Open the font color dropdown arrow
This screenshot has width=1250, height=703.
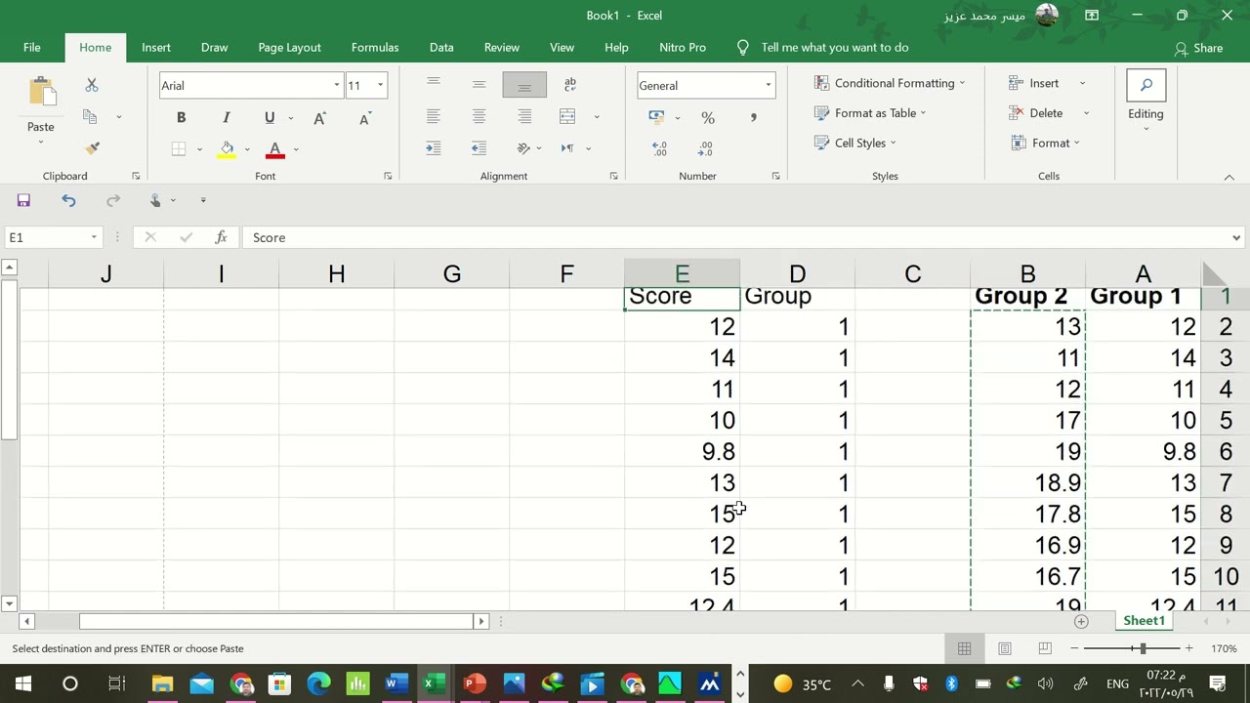tap(296, 149)
